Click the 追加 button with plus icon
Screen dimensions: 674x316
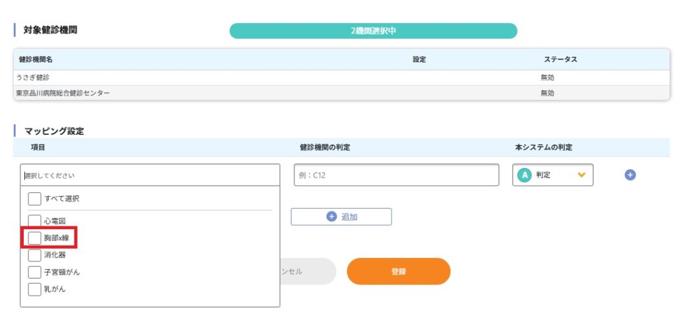(341, 217)
